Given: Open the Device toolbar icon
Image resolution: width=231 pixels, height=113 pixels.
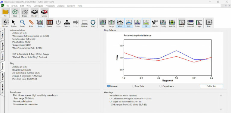Looking at the screenshot, I should [50, 23].
